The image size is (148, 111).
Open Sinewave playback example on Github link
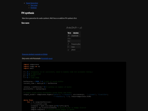35,54
